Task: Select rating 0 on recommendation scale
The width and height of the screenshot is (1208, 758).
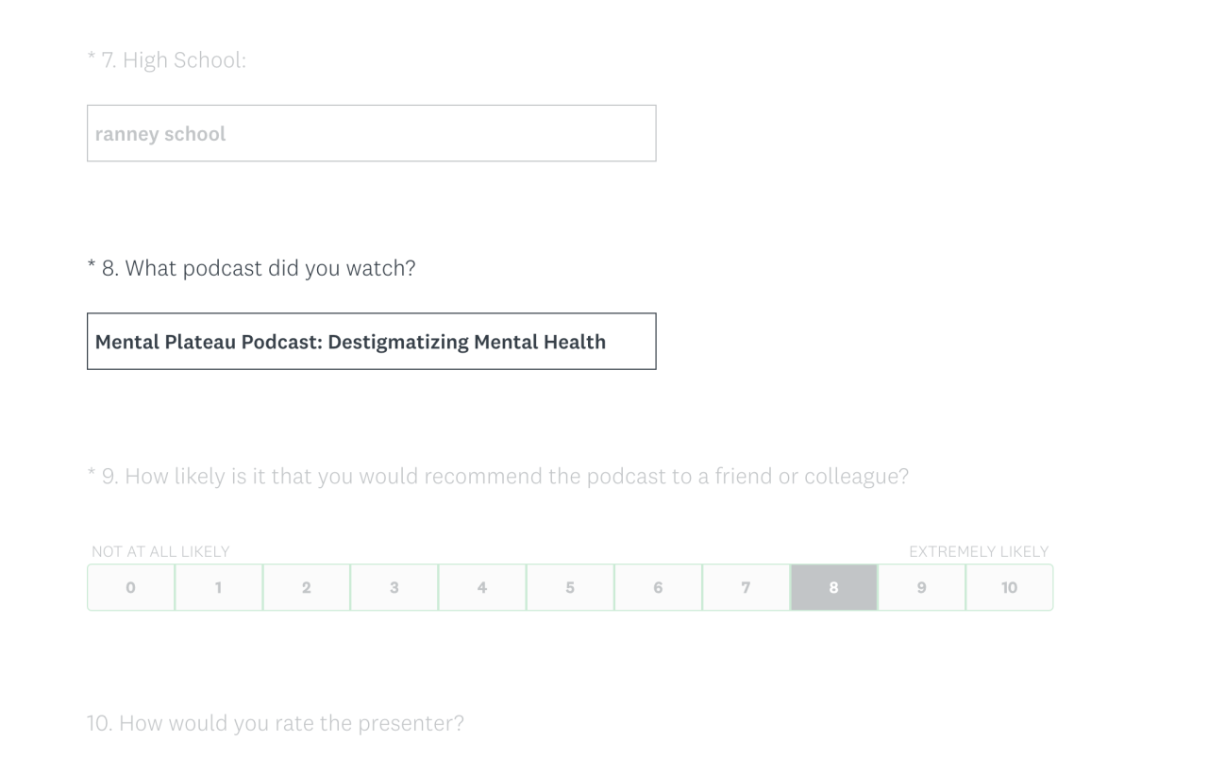Action: coord(130,587)
